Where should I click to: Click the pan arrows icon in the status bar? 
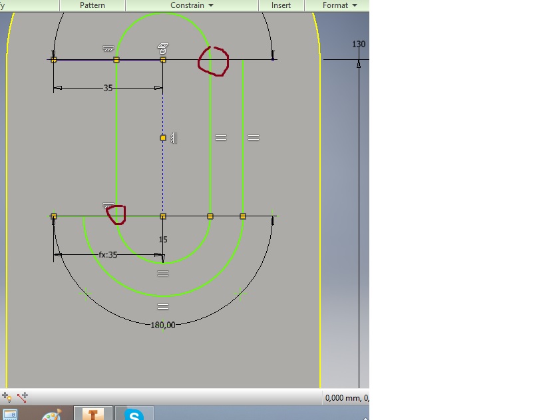click(7, 397)
